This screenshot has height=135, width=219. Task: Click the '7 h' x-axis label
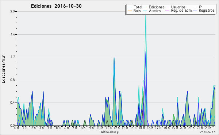pos(75,128)
